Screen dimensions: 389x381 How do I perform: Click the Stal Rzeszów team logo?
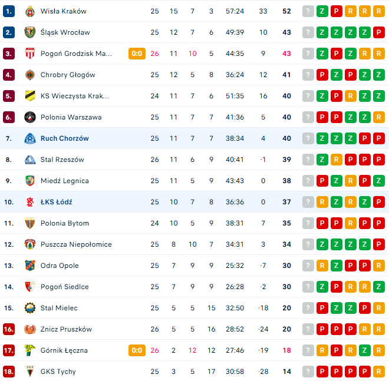(29, 160)
